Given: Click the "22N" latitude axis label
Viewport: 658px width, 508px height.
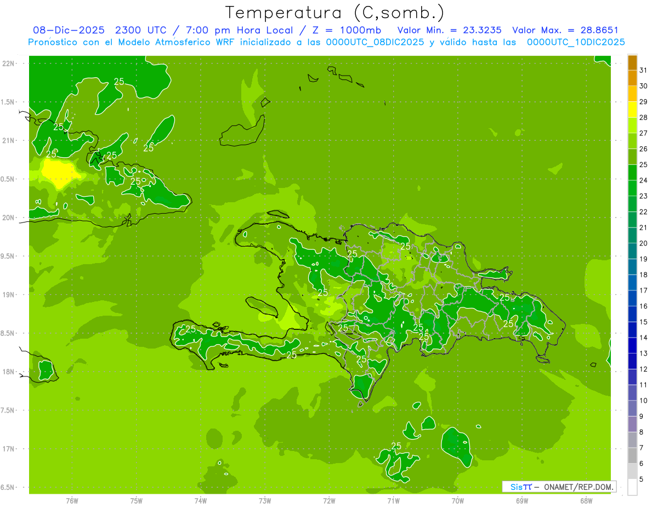Looking at the screenshot, I should pyautogui.click(x=8, y=64).
